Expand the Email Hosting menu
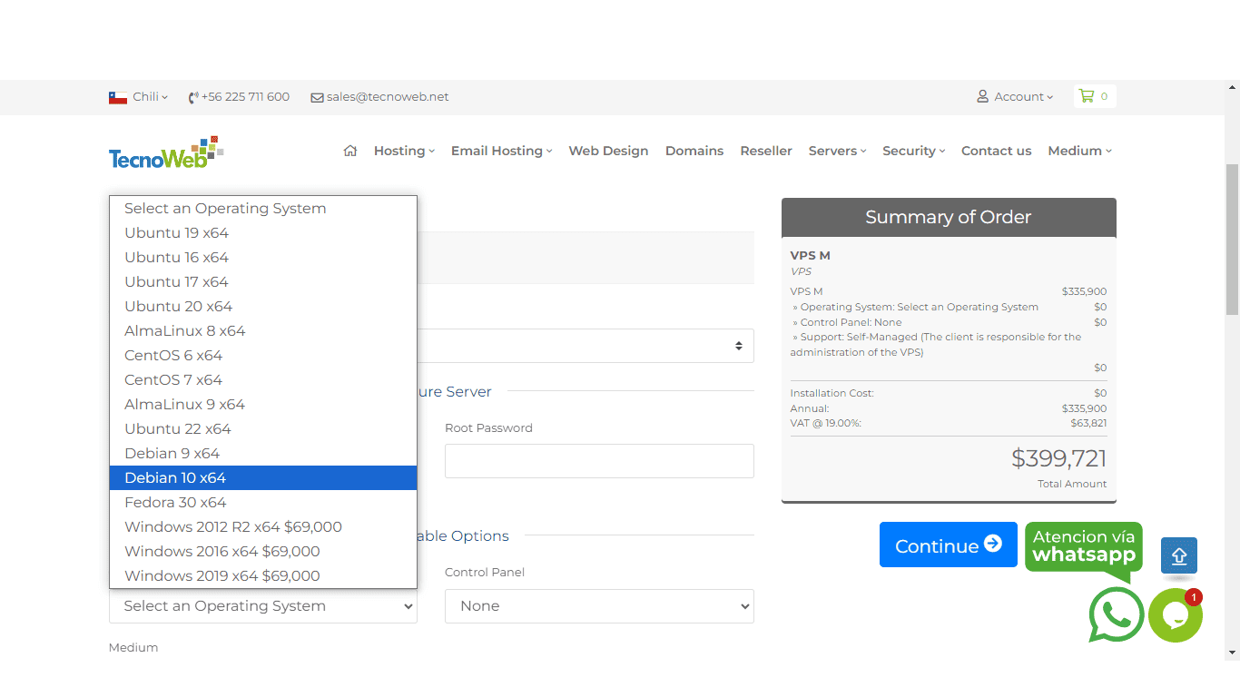The width and height of the screenshot is (1240, 697). pyautogui.click(x=501, y=151)
